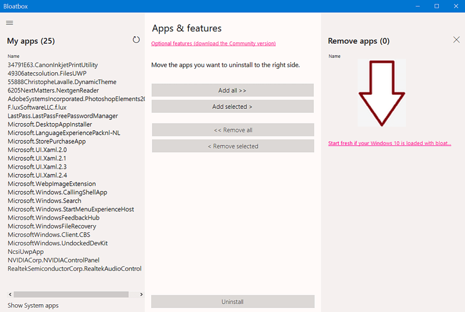The image size is (465, 312).
Task: Minimize the Bloatbox window
Action: click(x=418, y=6)
